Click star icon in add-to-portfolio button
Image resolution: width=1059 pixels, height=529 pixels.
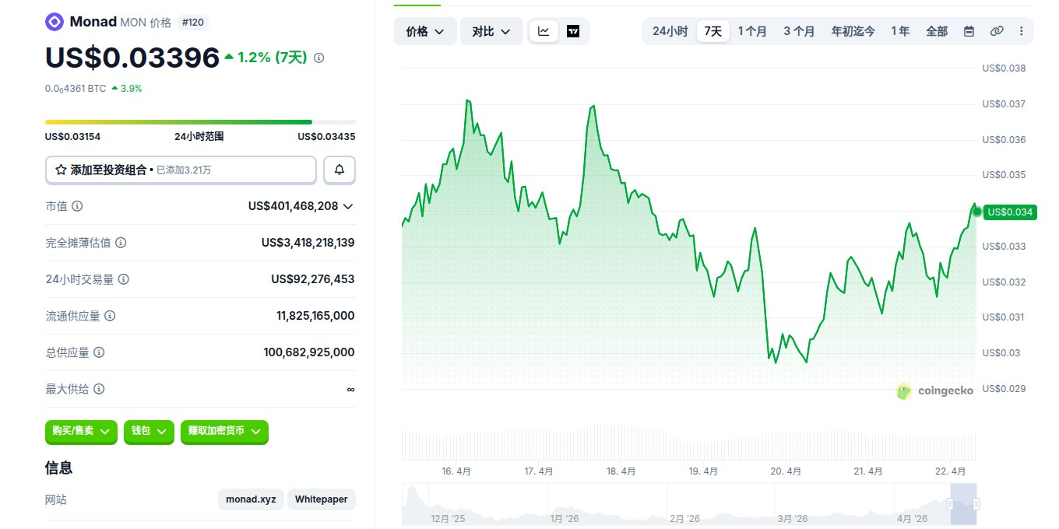click(61, 170)
